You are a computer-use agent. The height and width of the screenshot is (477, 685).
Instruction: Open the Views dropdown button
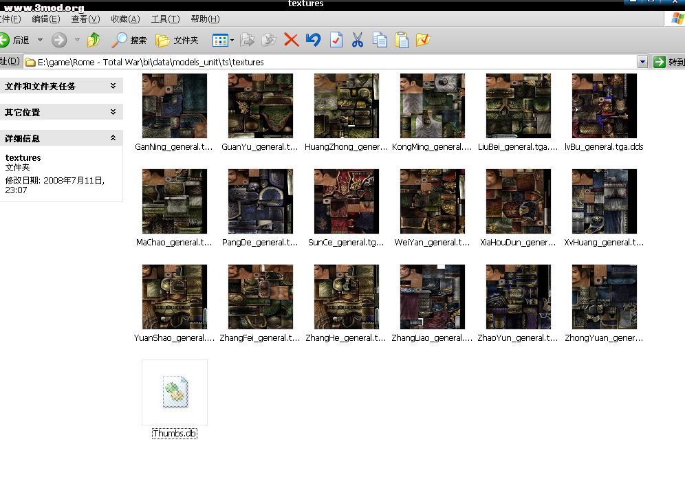coord(223,41)
